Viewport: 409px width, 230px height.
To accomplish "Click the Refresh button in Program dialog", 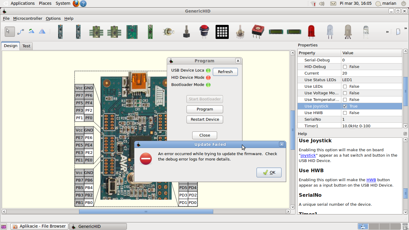I will click(x=225, y=72).
